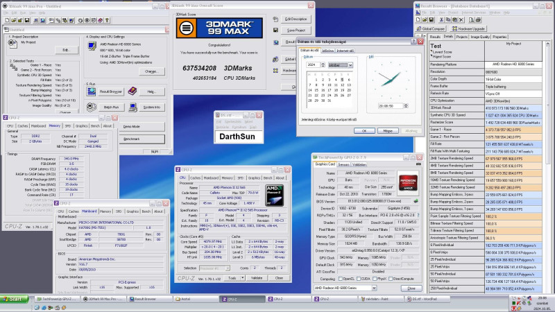Image resolution: width=555 pixels, height=312 pixels.
Task: Enable the PhysX checkbox in GPU-Z
Action: click(x=375, y=279)
